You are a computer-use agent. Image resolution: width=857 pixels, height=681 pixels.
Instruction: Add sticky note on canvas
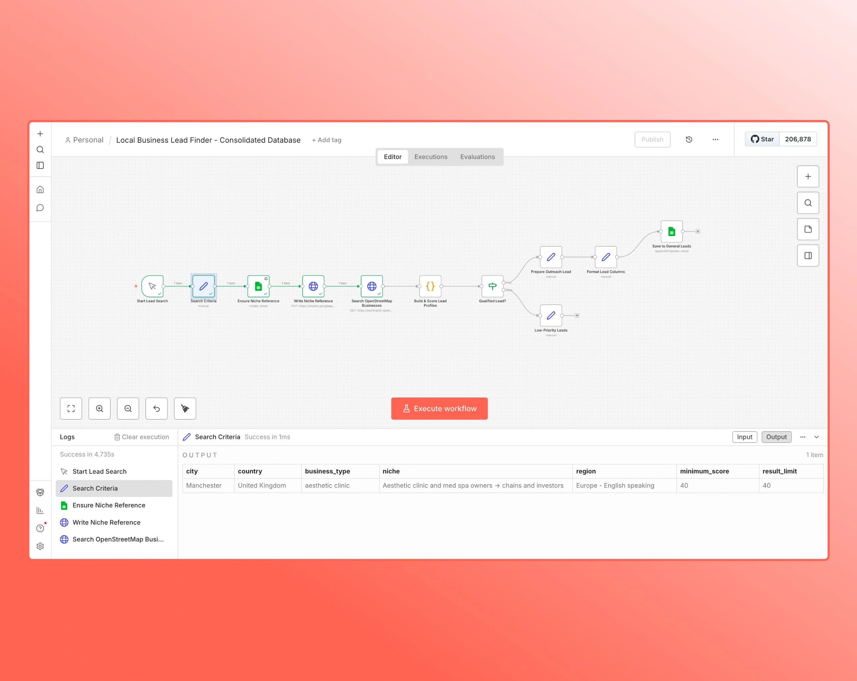coord(808,229)
